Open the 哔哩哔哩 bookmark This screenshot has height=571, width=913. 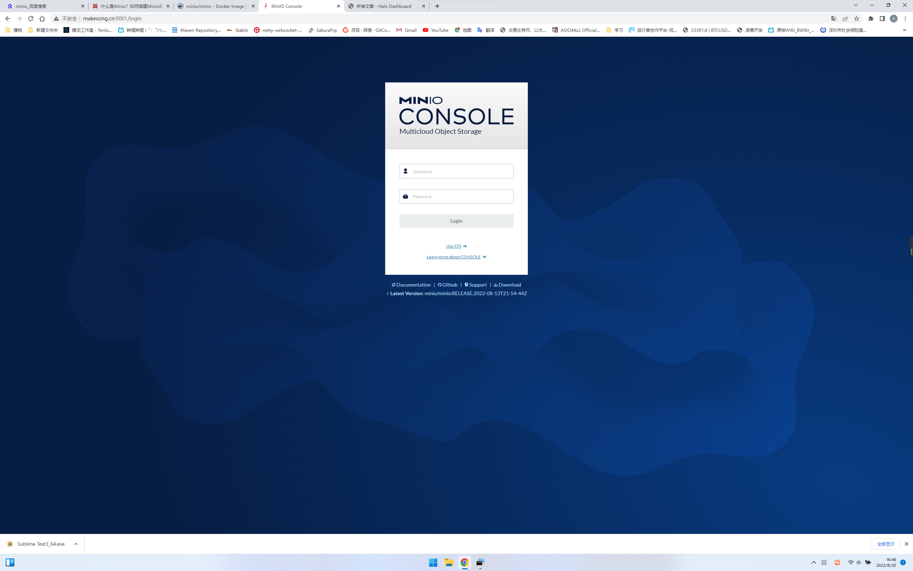[x=142, y=30]
